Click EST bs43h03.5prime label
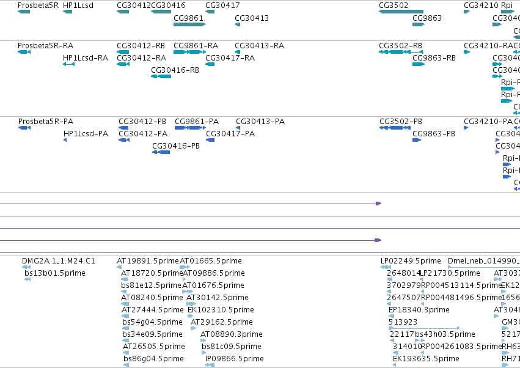520x368 pixels. tap(445, 334)
